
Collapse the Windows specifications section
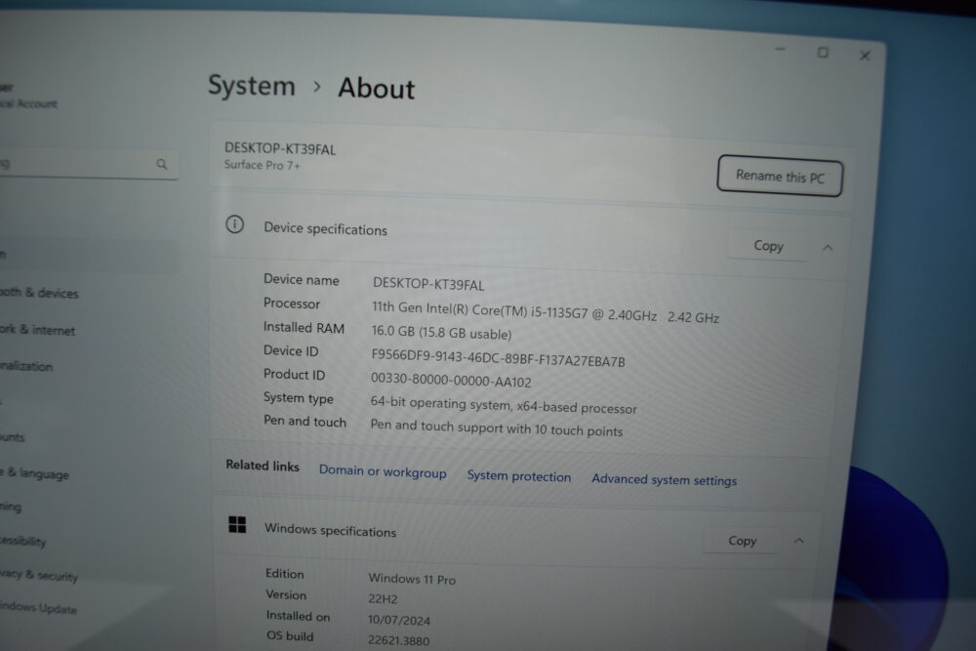[x=798, y=541]
